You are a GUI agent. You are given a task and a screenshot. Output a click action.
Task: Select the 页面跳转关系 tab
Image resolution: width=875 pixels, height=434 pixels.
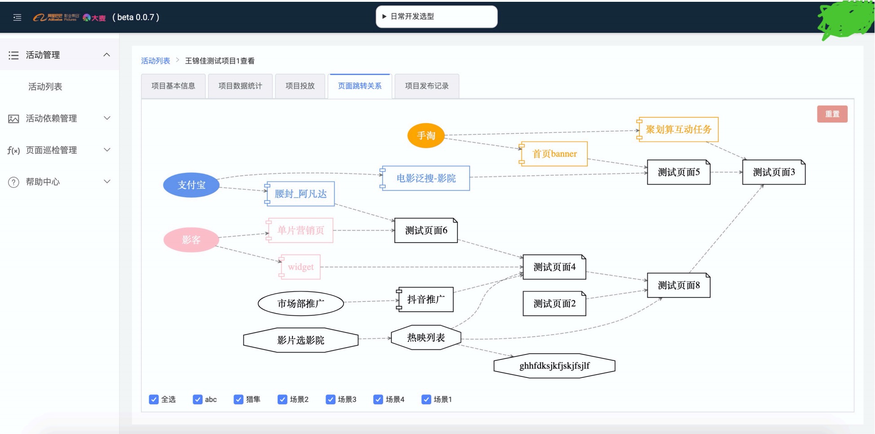pyautogui.click(x=360, y=86)
